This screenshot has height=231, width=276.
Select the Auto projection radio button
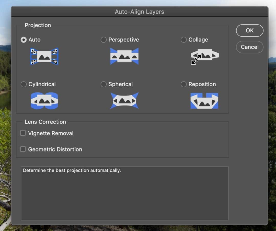click(x=23, y=40)
